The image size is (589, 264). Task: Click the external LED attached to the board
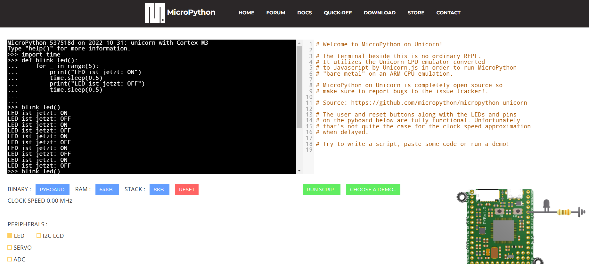[546, 205]
